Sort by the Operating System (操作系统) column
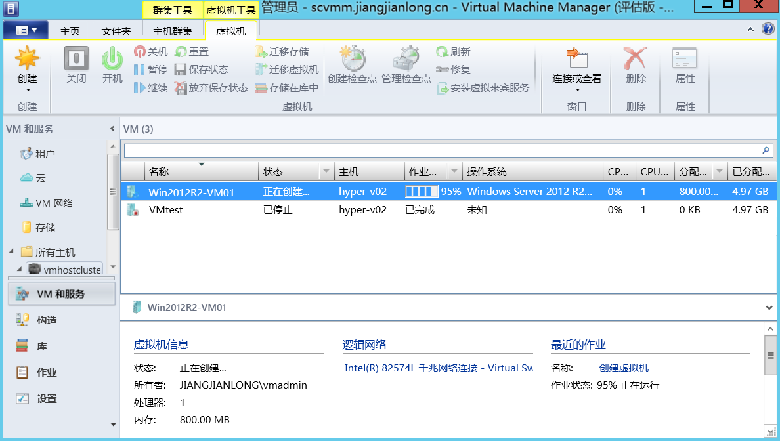780x441 pixels. click(x=532, y=171)
